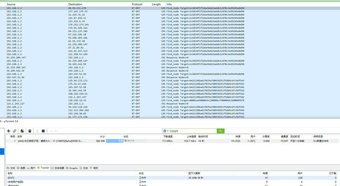Sort torrents by 下载速度 column
This screenshot has width=340, height=186.
[168, 136]
